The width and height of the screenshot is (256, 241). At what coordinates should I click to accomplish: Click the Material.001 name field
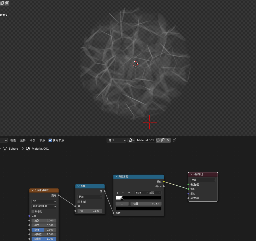pos(146,140)
